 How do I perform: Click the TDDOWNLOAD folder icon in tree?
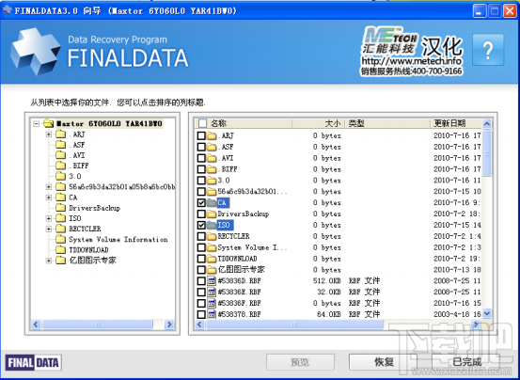(x=61, y=249)
